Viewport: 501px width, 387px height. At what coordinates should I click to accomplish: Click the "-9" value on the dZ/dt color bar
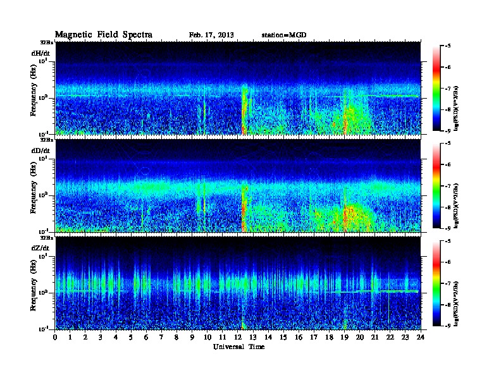coord(447,326)
